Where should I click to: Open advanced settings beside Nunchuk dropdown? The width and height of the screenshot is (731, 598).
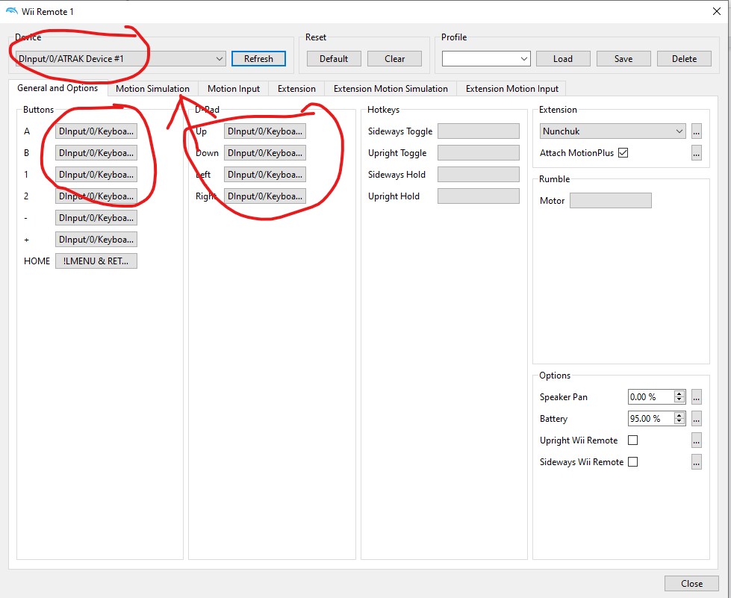point(696,131)
